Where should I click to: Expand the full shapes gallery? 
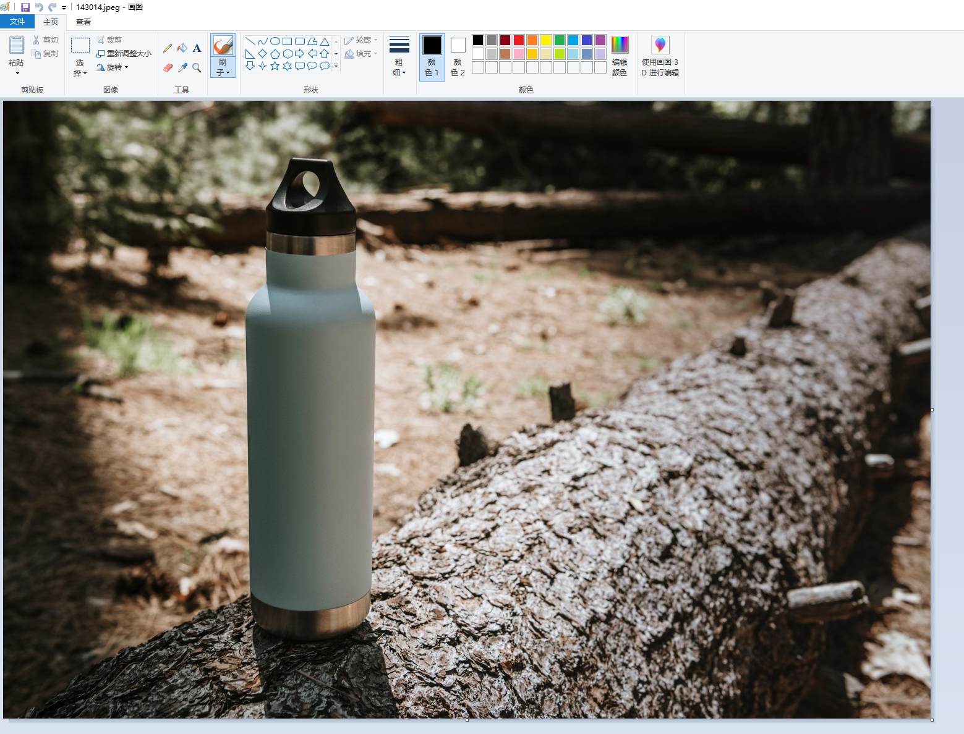click(336, 66)
